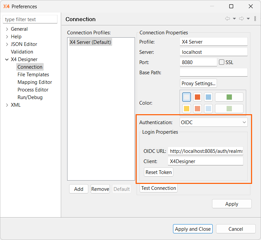Open the Authentication dropdown

(x=213, y=122)
